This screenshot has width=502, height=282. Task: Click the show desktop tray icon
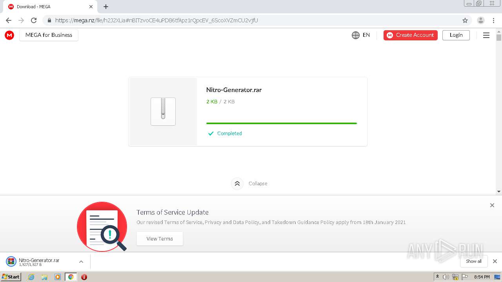(498, 277)
